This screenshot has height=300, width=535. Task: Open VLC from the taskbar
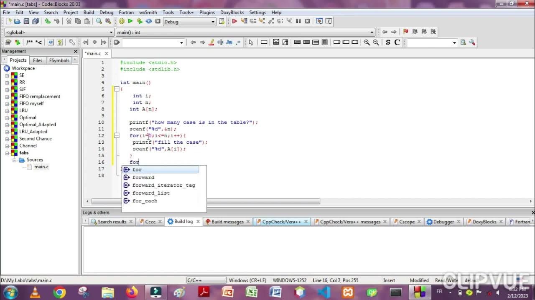click(36, 292)
